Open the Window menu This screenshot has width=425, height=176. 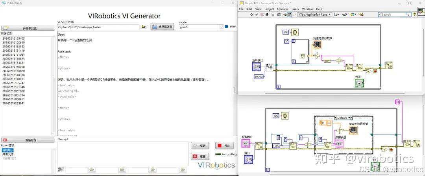307,9
